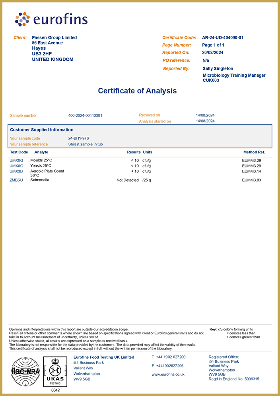Select certificate code AR-24-UD-404090-01
Viewport: 280px width, 396px height.
coord(223,38)
